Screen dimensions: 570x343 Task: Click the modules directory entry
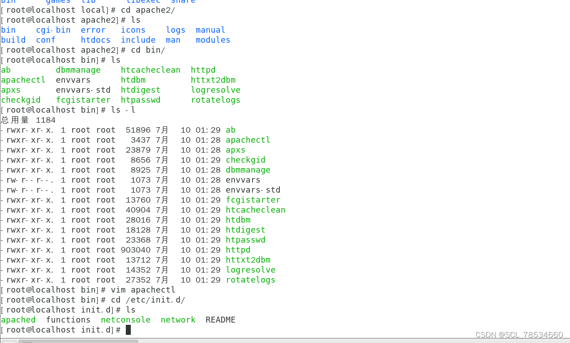point(213,40)
